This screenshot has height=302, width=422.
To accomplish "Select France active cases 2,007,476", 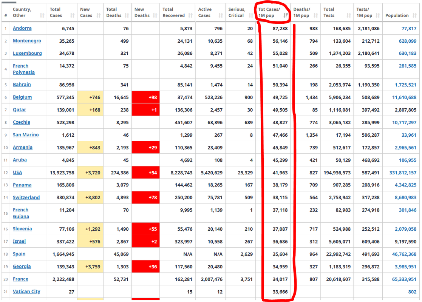I will click(x=212, y=279).
